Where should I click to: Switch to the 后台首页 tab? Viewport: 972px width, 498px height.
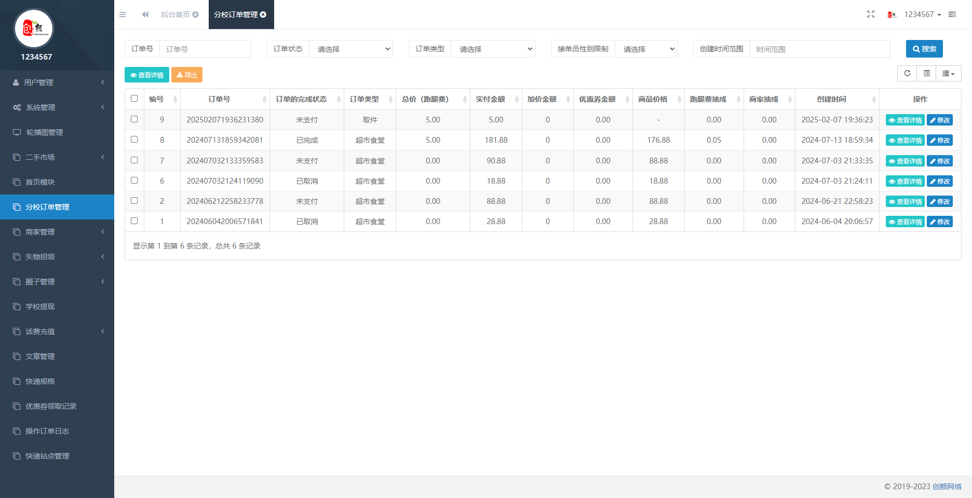[176, 15]
